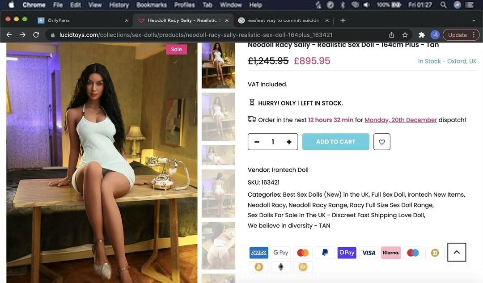This screenshot has height=283, width=483.
Task: Click the ADD TO CART button
Action: coord(335,142)
